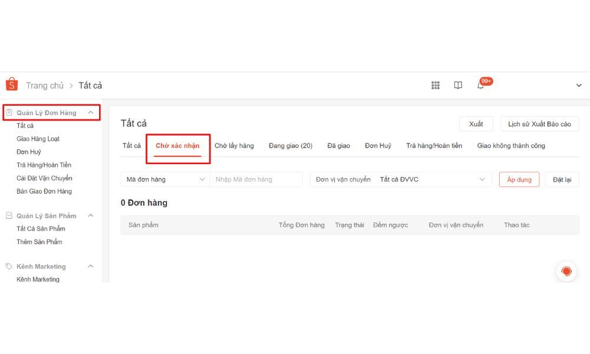
Task: Collapse the Kênh Marketing sidebar section
Action: click(x=91, y=266)
